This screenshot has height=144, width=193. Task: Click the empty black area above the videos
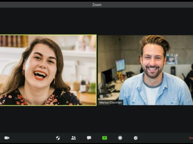96,21
